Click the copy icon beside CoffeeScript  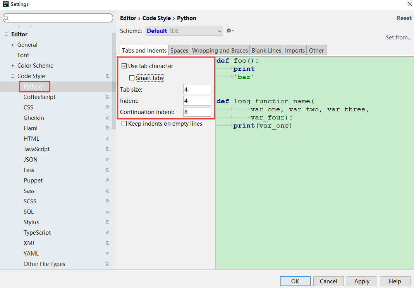click(x=107, y=97)
